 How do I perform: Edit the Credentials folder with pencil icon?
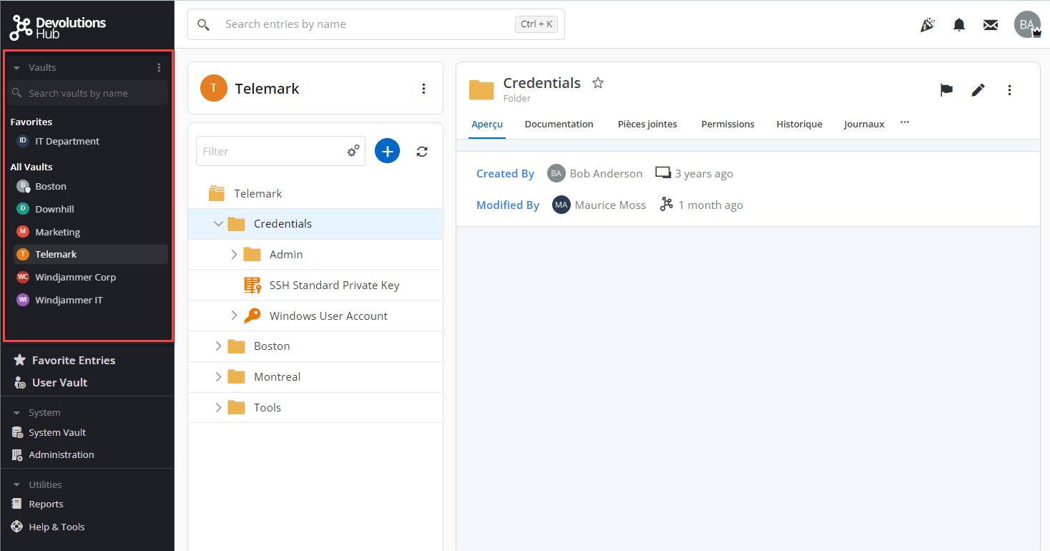click(x=978, y=89)
